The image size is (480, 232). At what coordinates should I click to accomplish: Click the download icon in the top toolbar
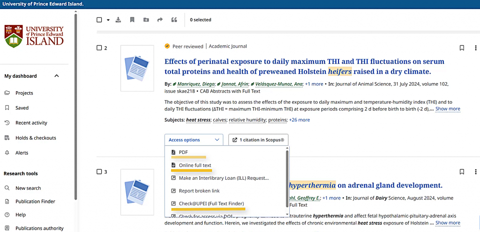(118, 20)
